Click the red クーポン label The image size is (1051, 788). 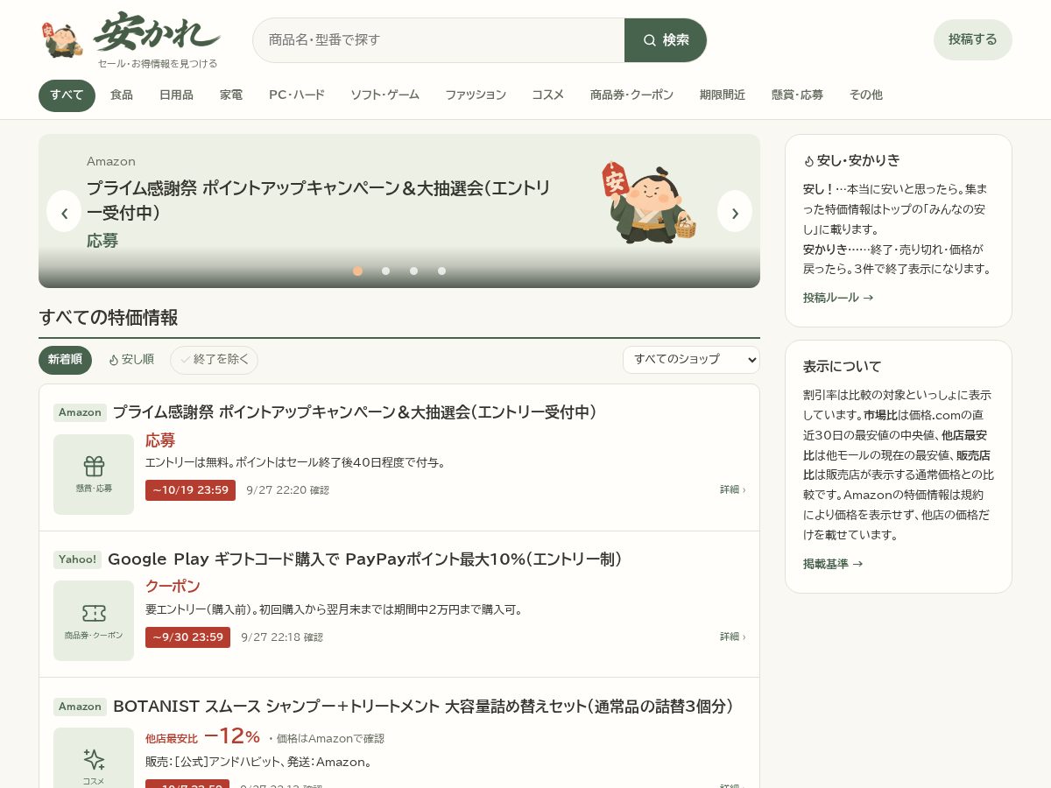pos(173,587)
